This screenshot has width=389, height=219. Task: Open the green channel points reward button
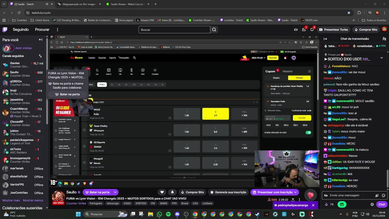[x=342, y=204]
